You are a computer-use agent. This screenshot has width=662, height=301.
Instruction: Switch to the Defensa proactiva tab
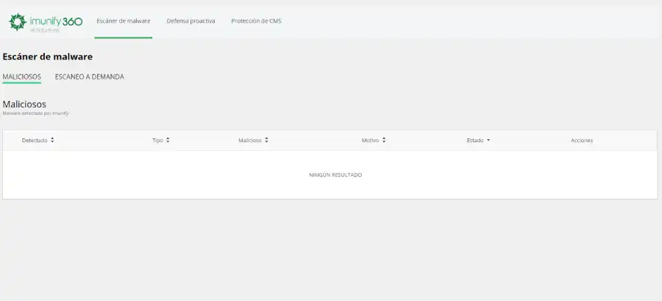(x=191, y=21)
